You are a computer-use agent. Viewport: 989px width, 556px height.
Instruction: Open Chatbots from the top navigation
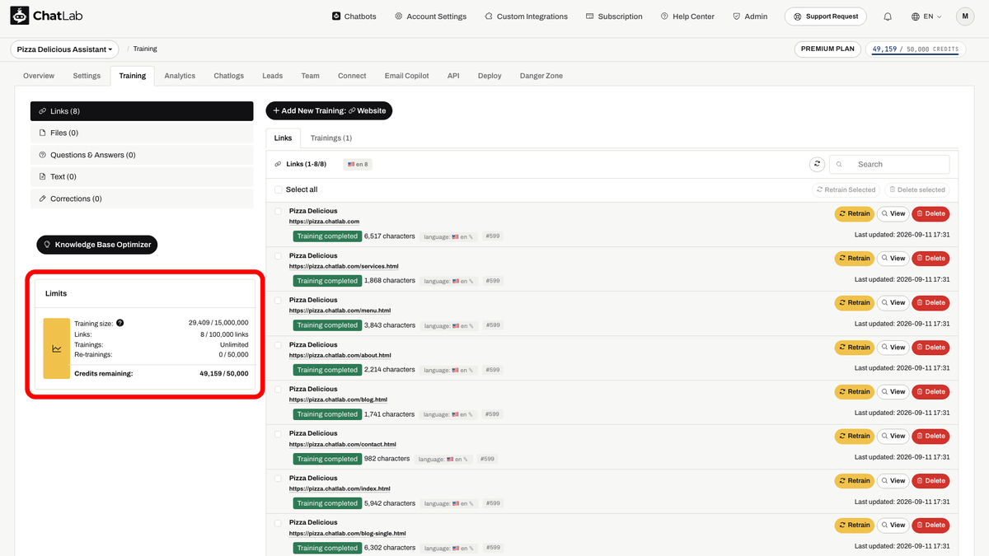pyautogui.click(x=354, y=16)
